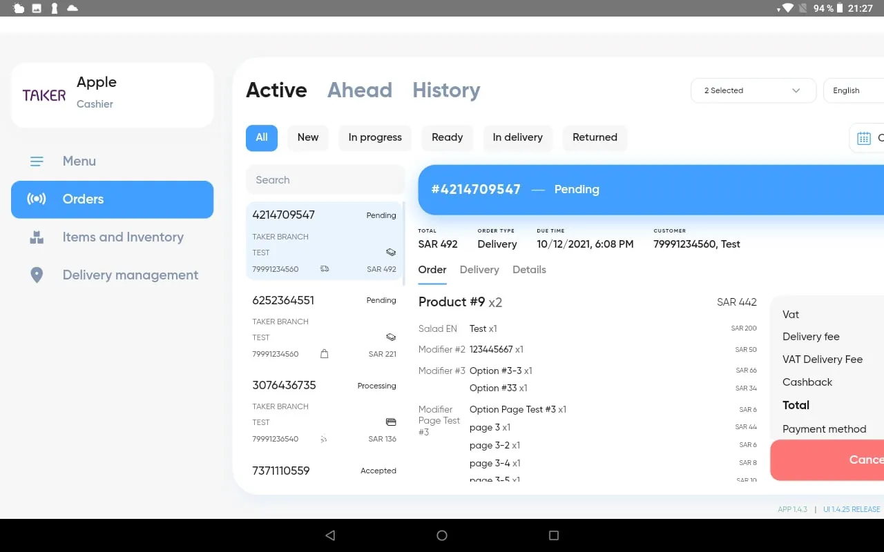Switch to the Active orders tab
The height and width of the screenshot is (552, 884).
[x=276, y=90]
